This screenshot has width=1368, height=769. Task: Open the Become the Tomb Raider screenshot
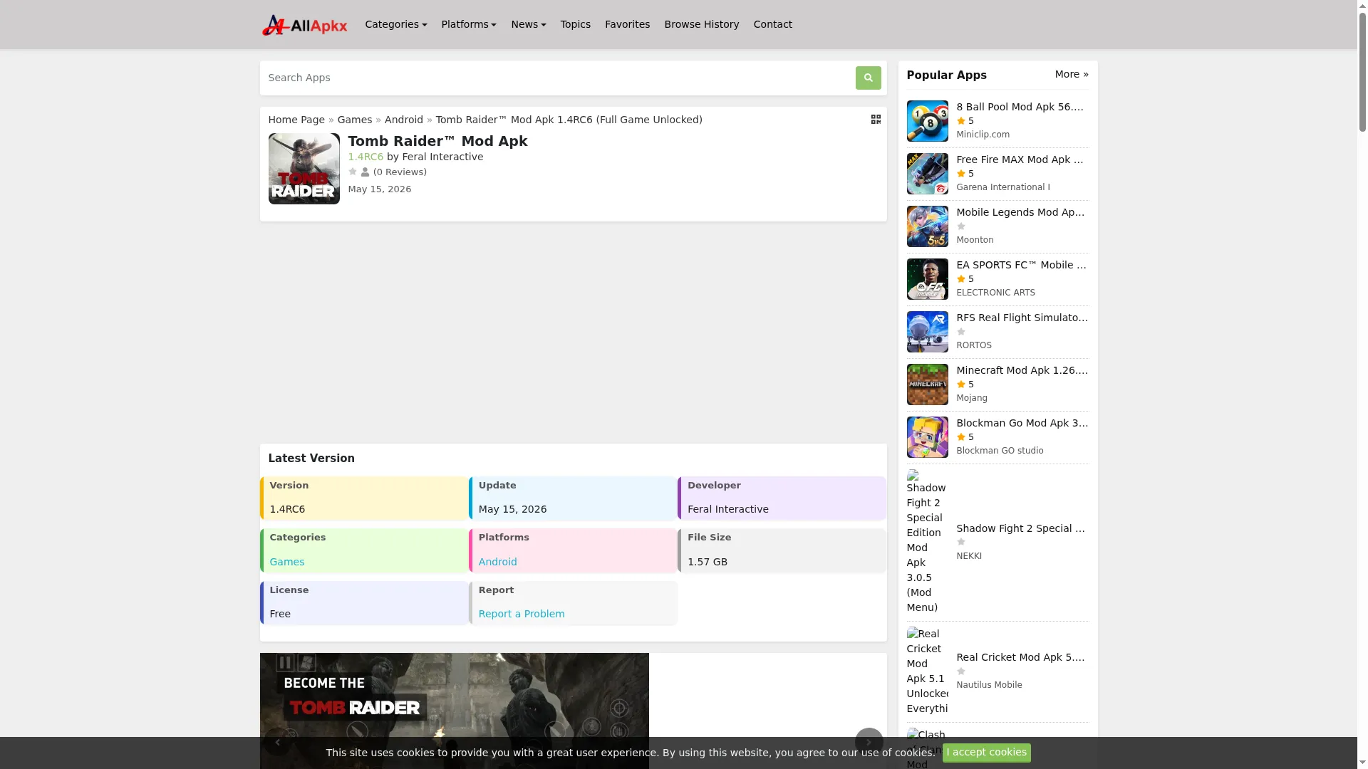454,711
